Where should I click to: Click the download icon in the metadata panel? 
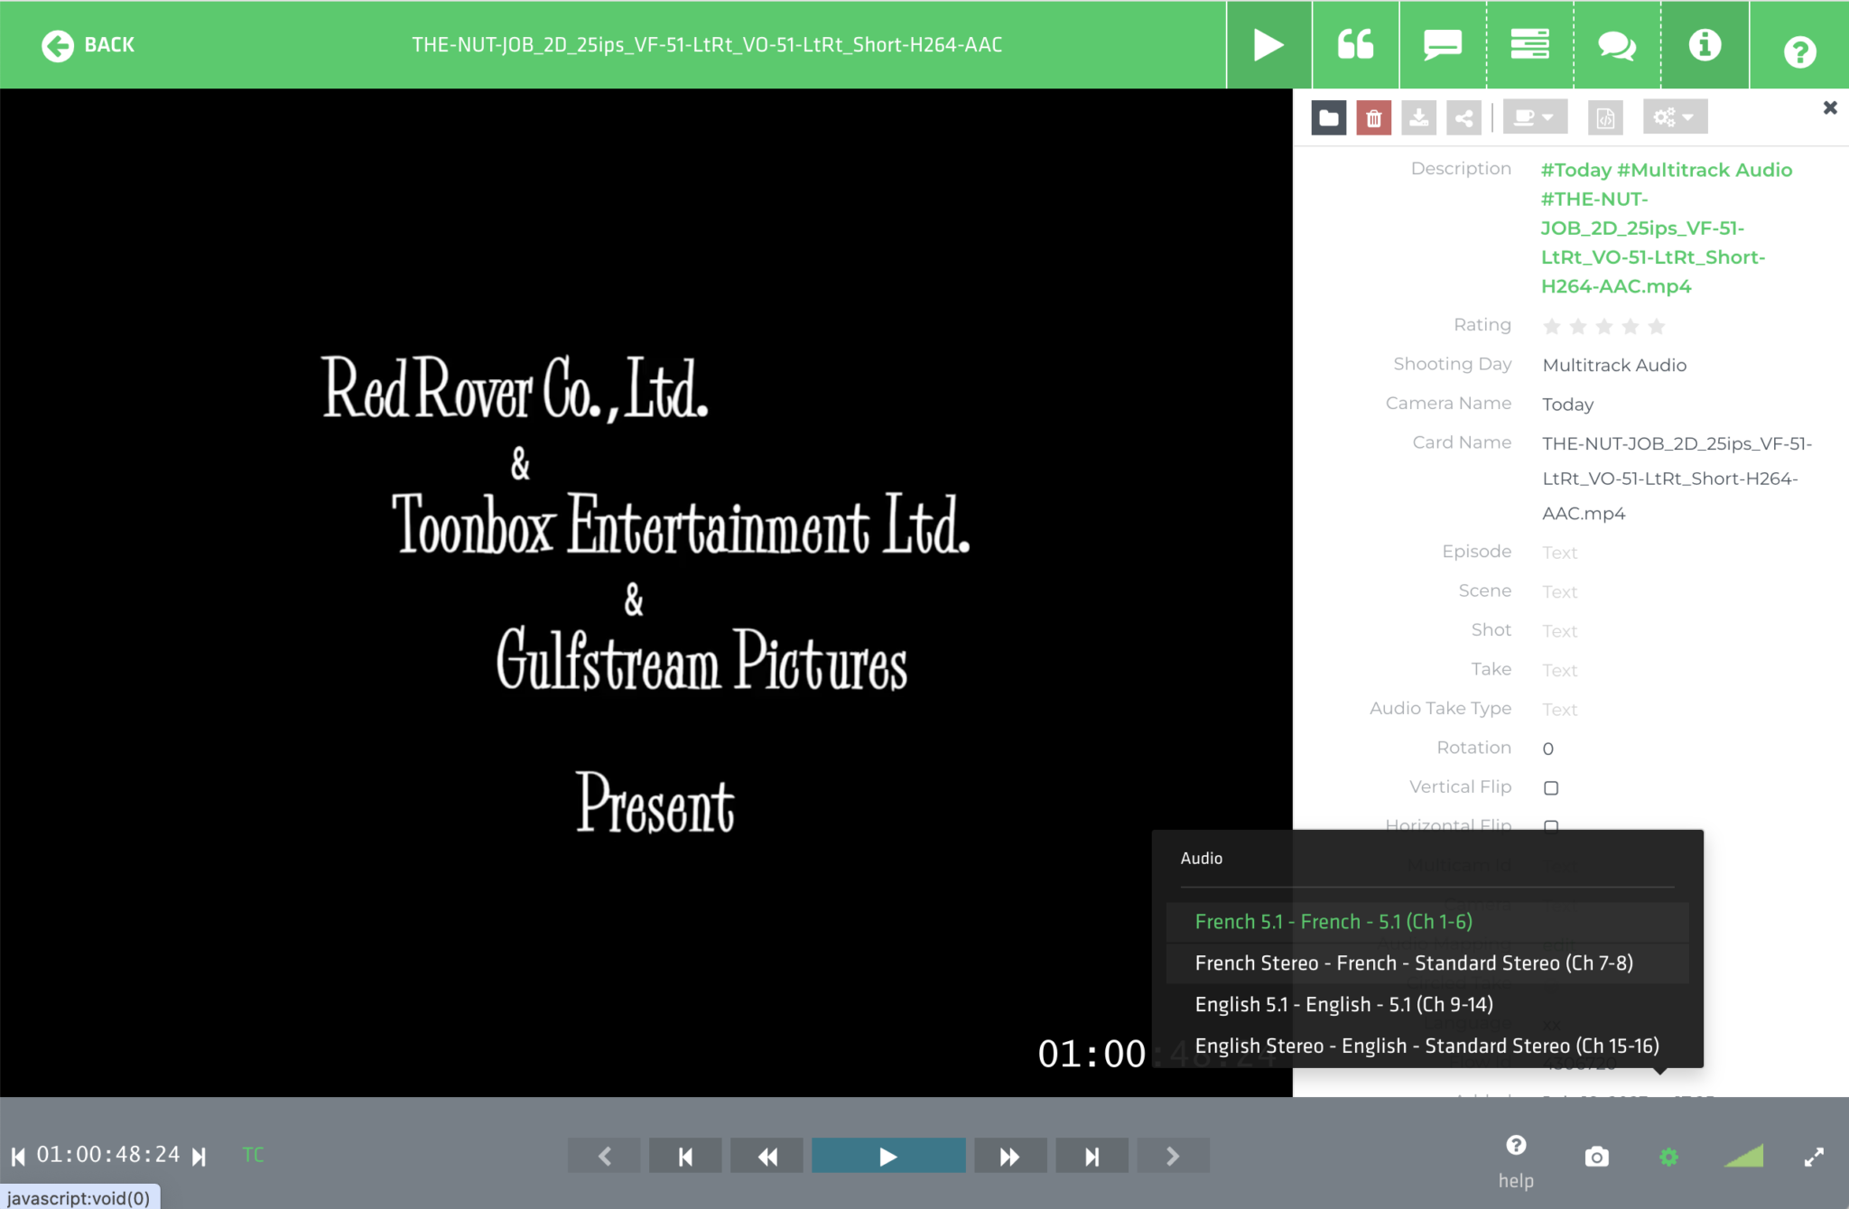pyautogui.click(x=1418, y=116)
